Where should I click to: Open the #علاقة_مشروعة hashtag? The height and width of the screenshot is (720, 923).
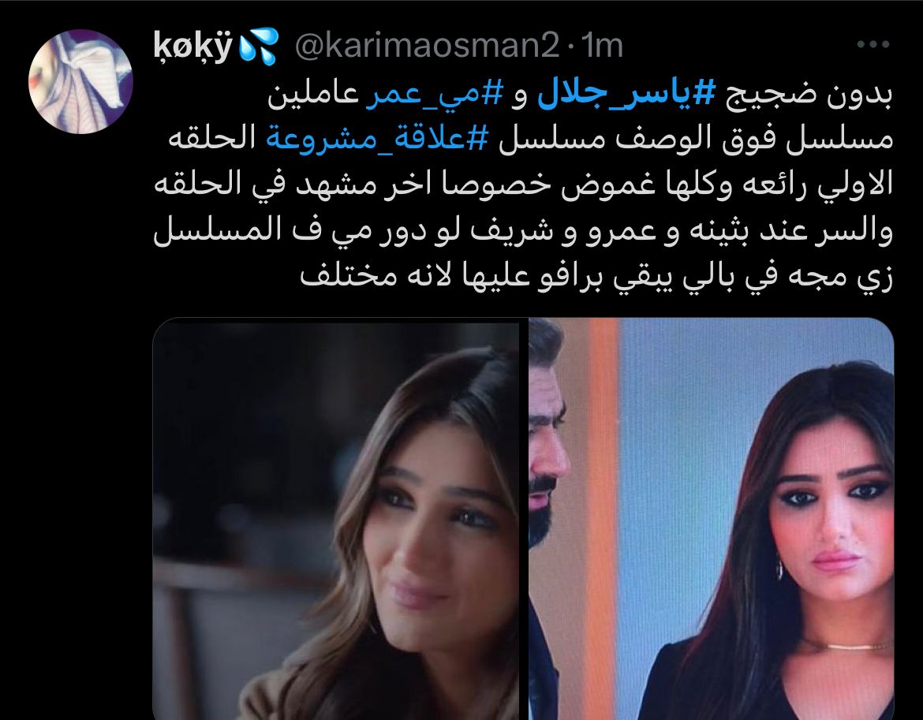[x=377, y=139]
